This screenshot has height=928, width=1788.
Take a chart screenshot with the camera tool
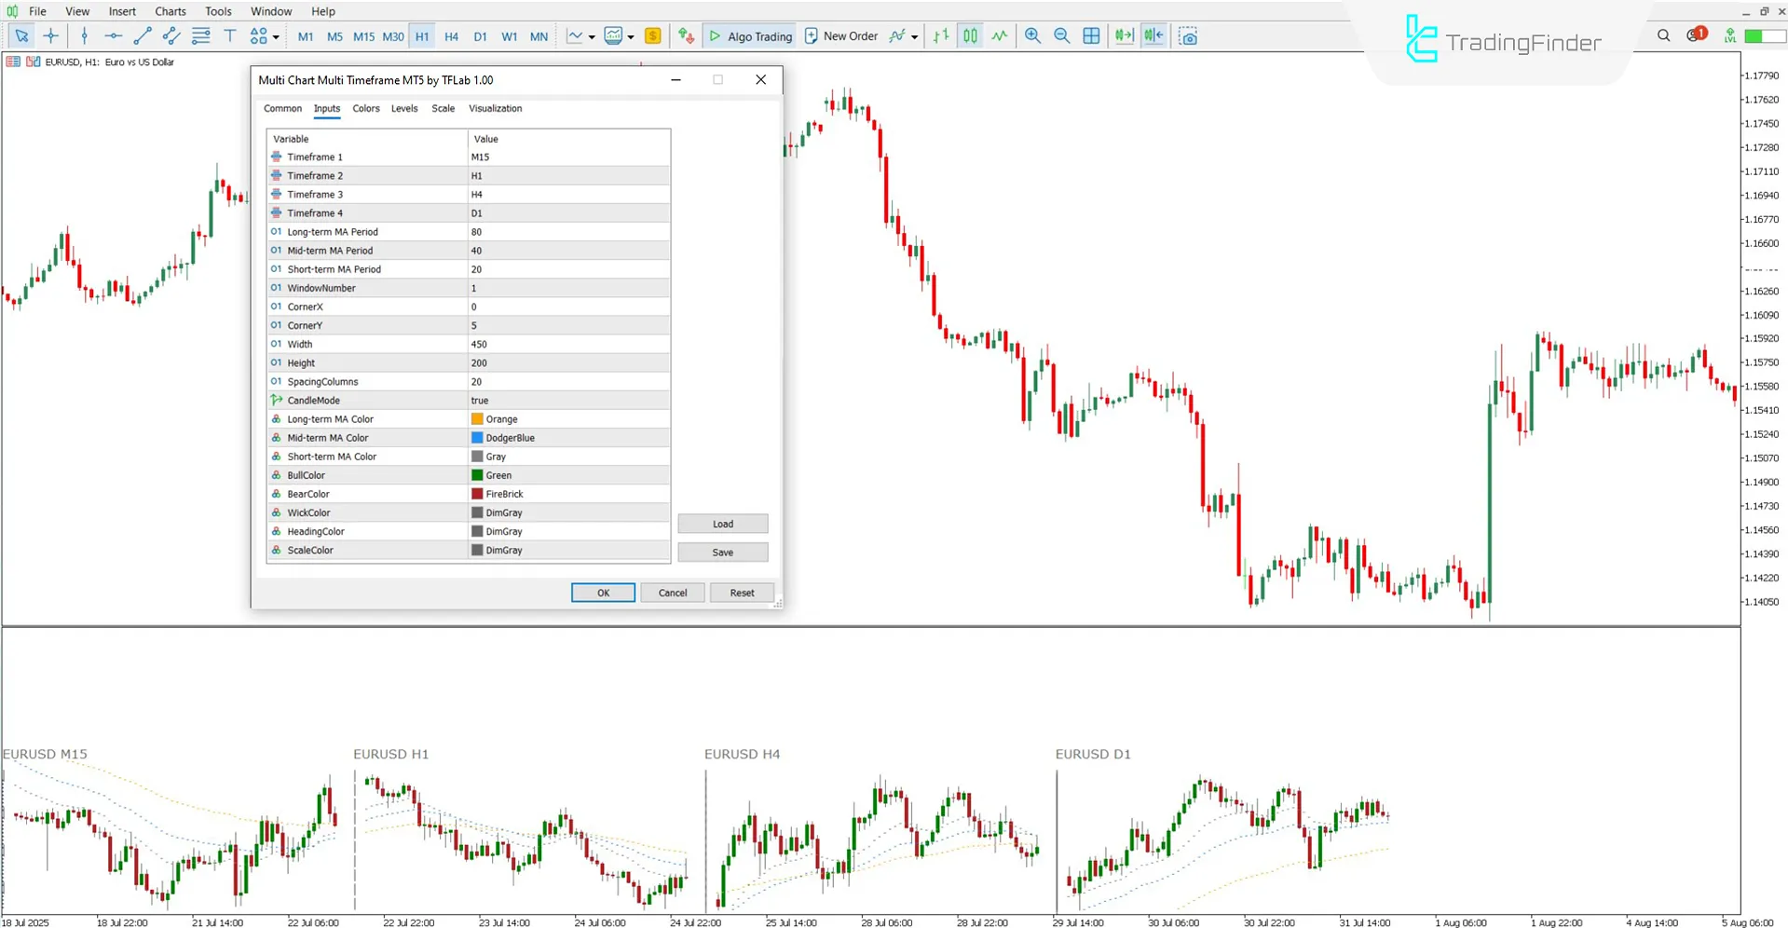pyautogui.click(x=1189, y=35)
